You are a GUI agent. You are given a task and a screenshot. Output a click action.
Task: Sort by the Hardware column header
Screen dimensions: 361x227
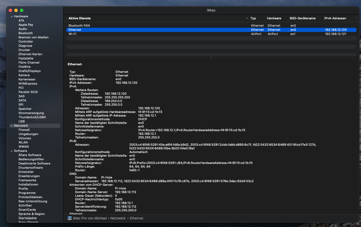click(x=274, y=18)
